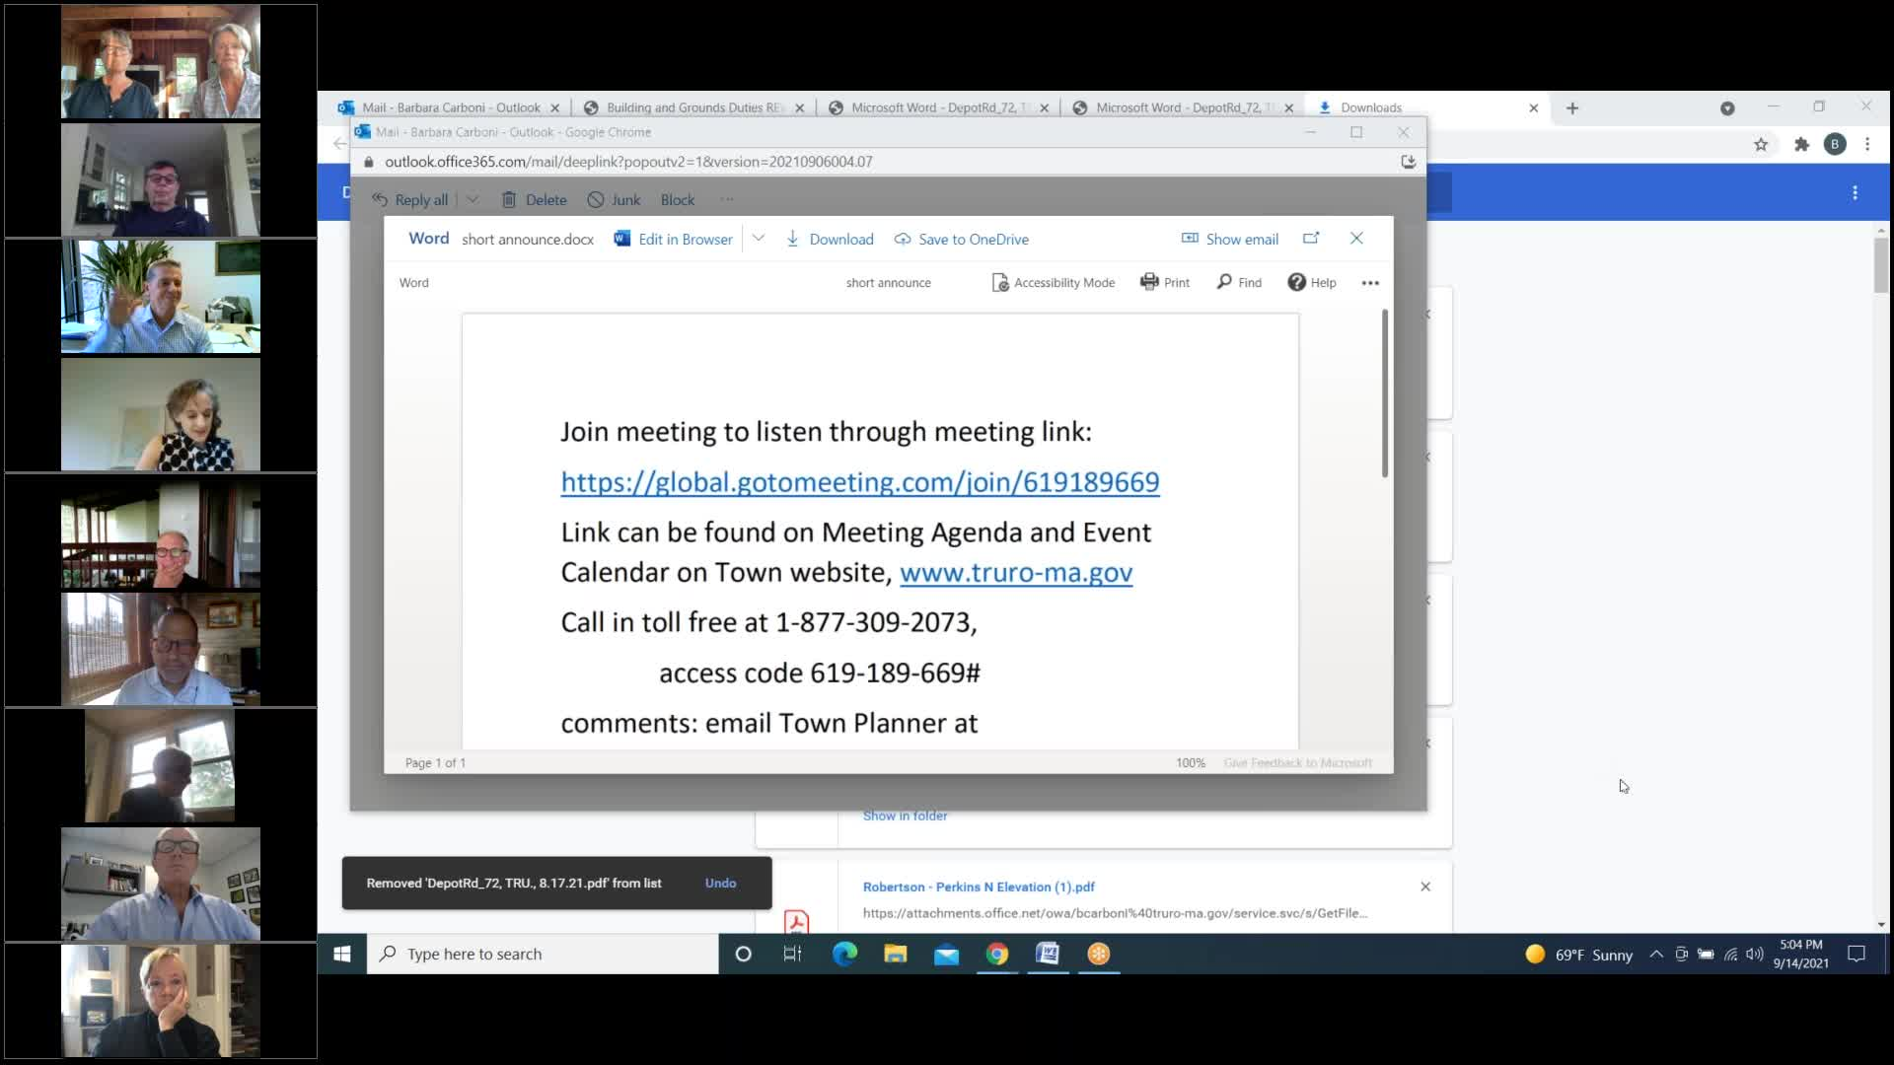1894x1065 pixels.
Task: Download the short announce.docx attachment
Action: pyautogui.click(x=830, y=239)
